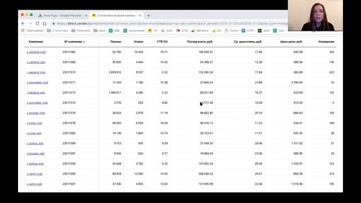This screenshot has width=361, height=203.
Task: Click the Показы column header
Action: click(116, 42)
